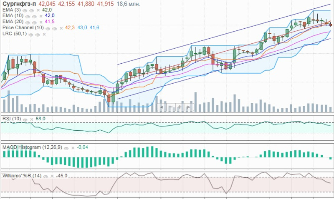Click the orange Price Channel value 42,3
334x199 pixels.
[70, 27]
